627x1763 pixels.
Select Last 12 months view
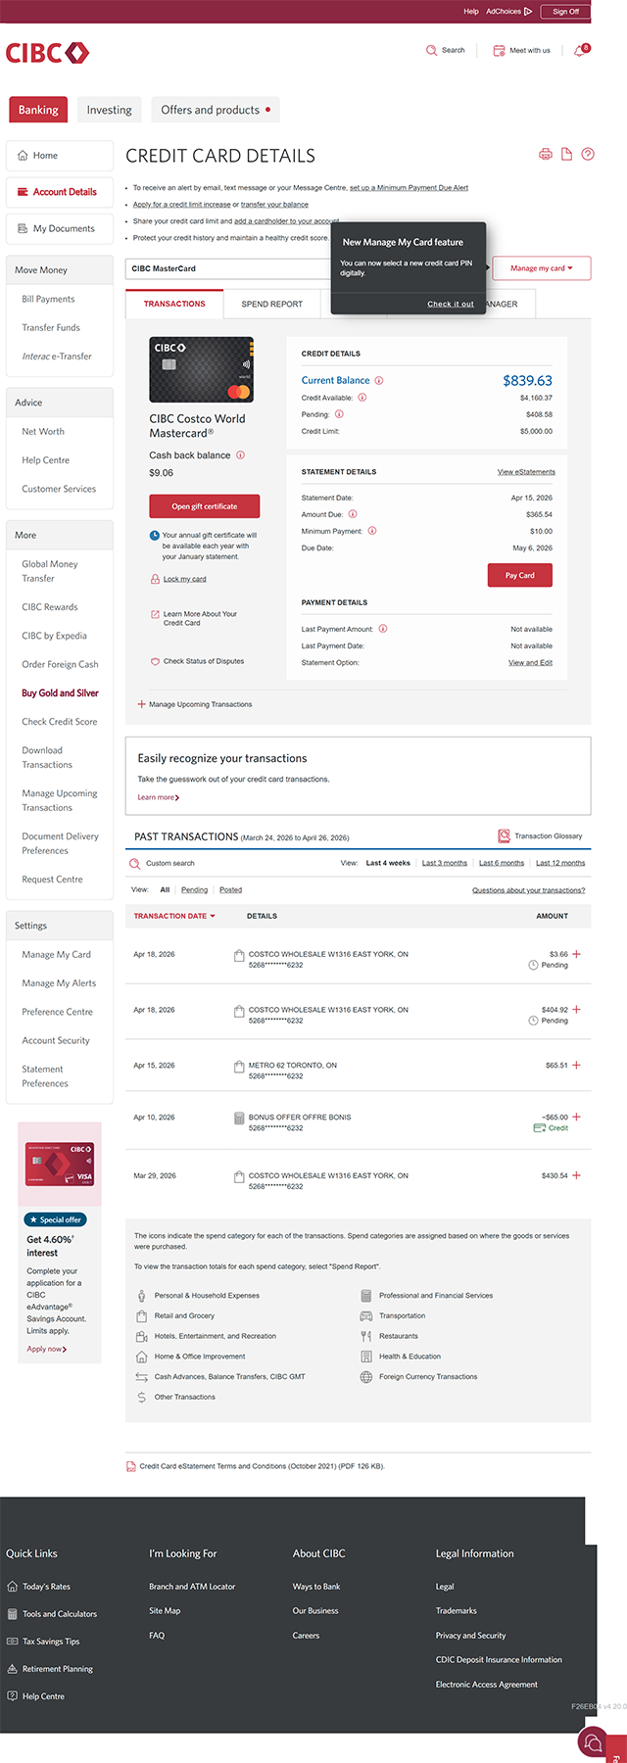(x=560, y=863)
